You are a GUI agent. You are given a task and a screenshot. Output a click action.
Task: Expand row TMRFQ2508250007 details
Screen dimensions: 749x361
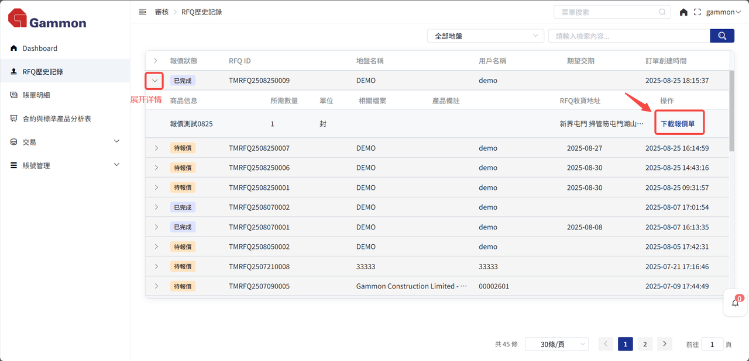pos(156,148)
